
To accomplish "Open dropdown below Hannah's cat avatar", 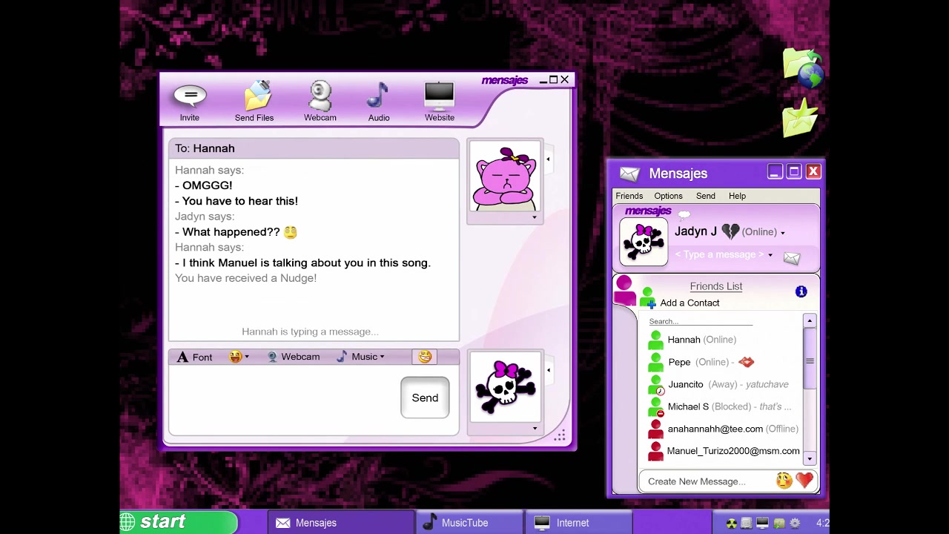I will (534, 217).
